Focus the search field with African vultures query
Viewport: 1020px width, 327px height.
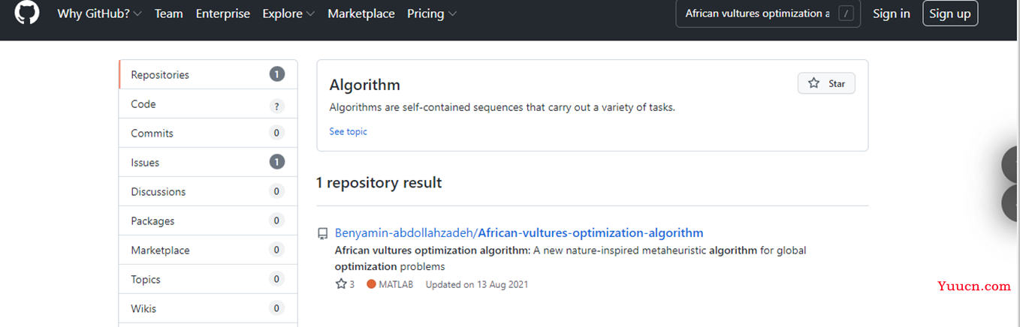click(x=768, y=13)
